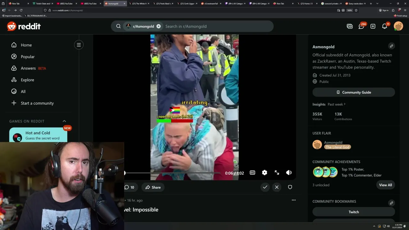
Task: Click The Literal God flair badge
Action: pyautogui.click(x=338, y=147)
